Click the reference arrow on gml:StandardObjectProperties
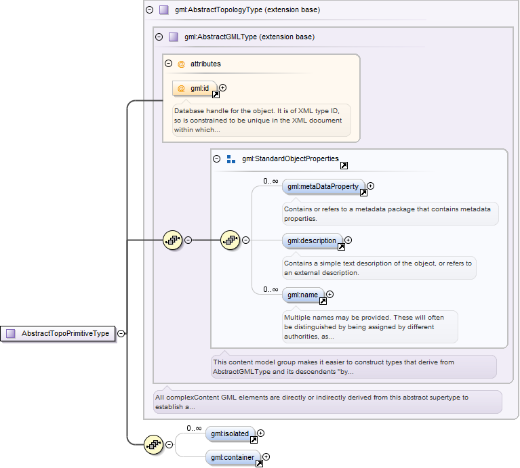This screenshot has width=520, height=468. [344, 166]
